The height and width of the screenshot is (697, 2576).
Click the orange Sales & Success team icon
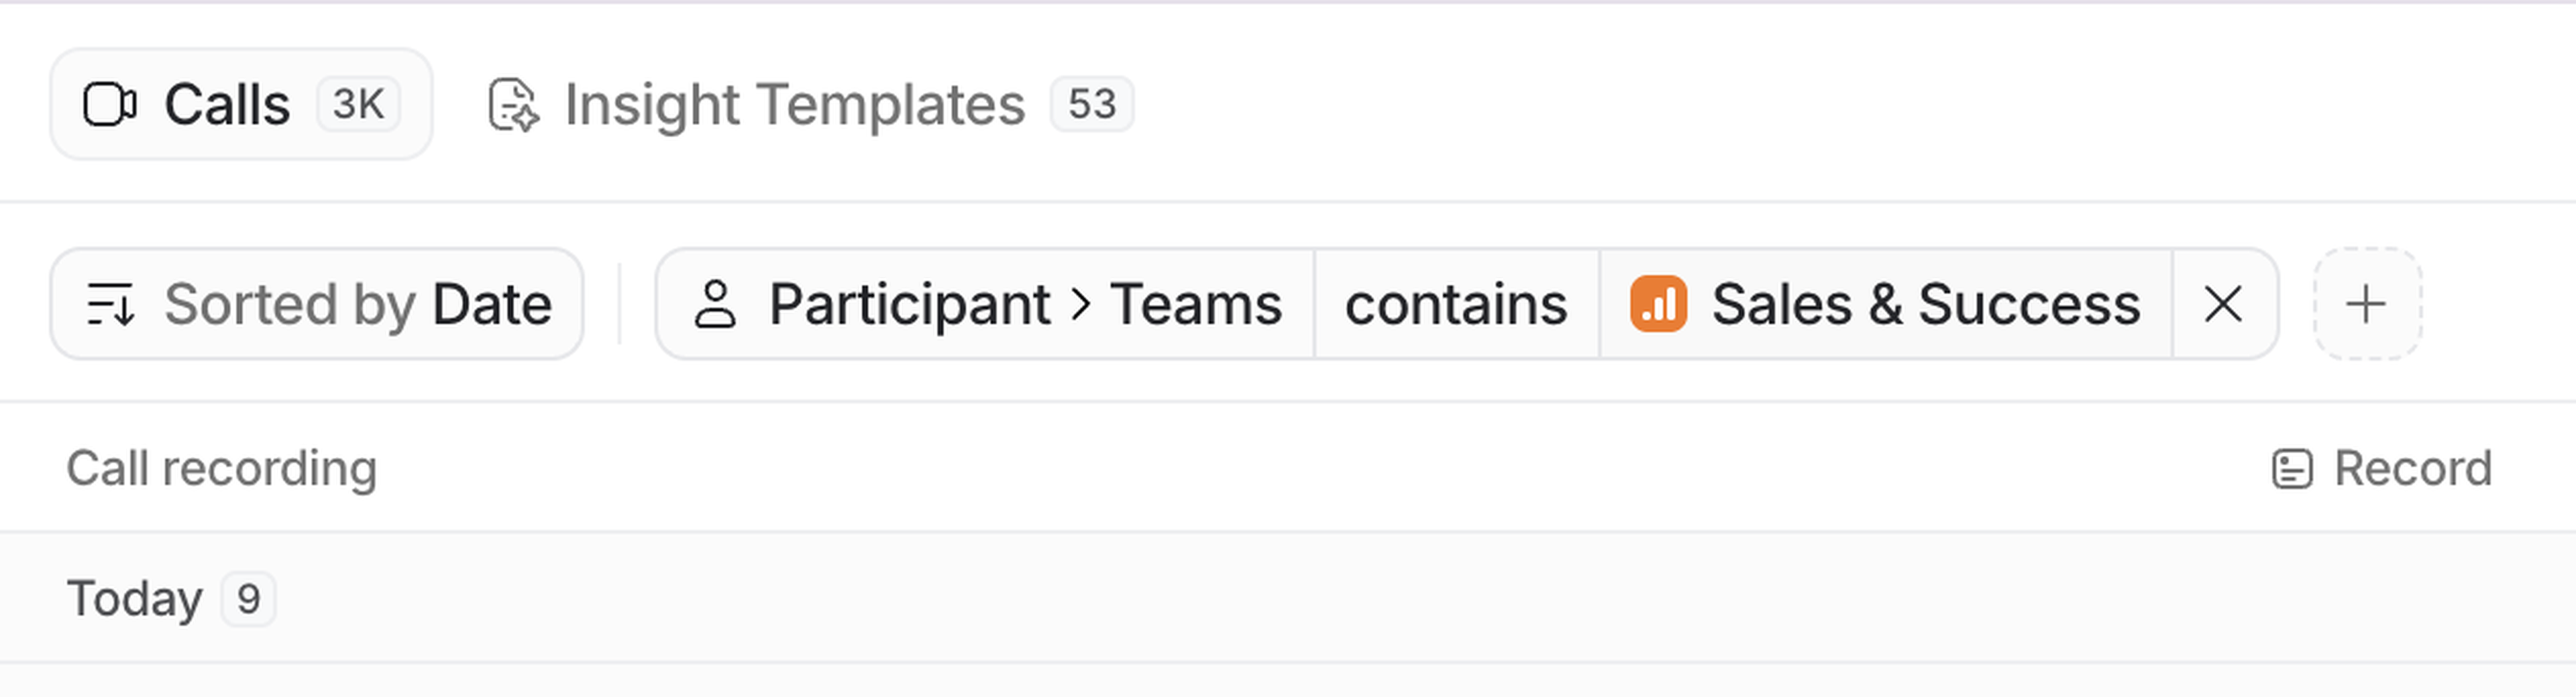pyautogui.click(x=1658, y=304)
